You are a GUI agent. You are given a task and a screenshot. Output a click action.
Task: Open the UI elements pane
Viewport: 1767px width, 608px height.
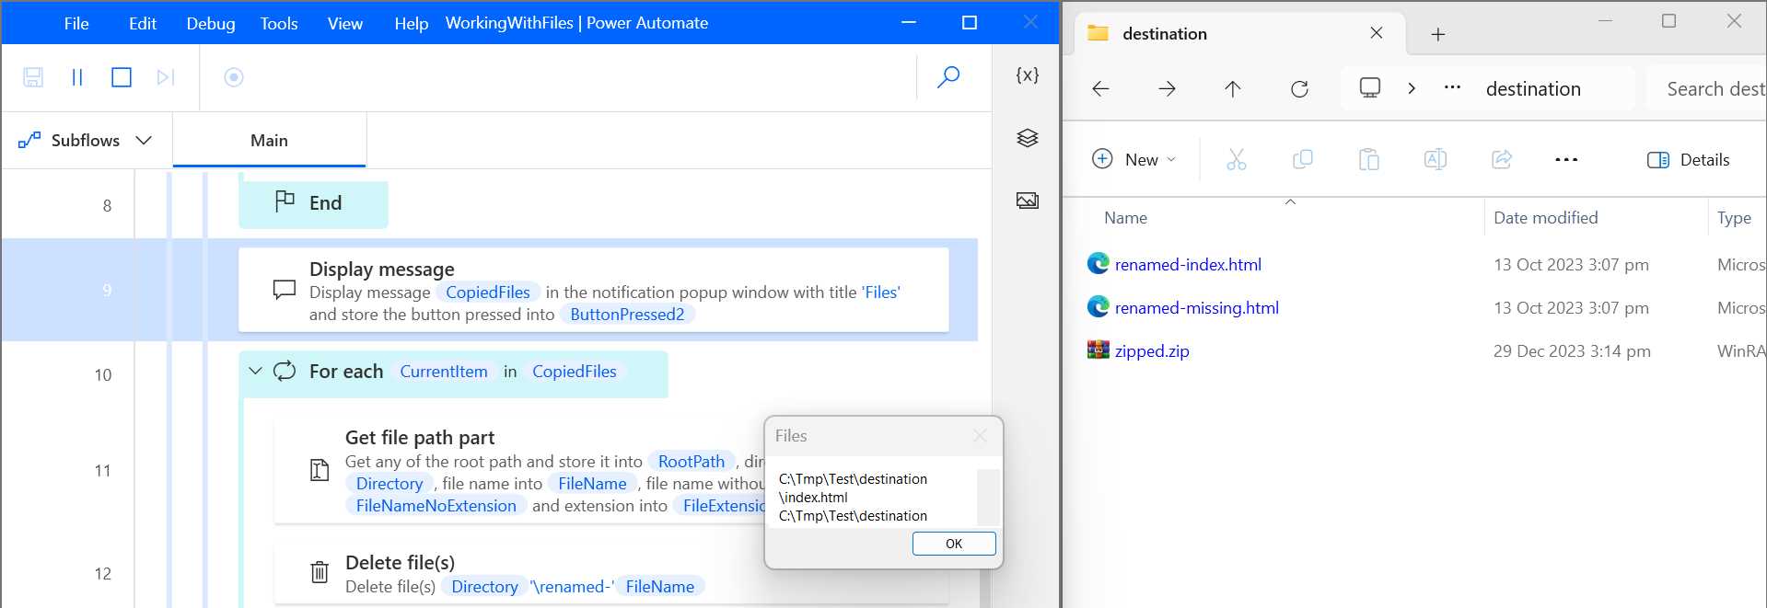[1028, 138]
